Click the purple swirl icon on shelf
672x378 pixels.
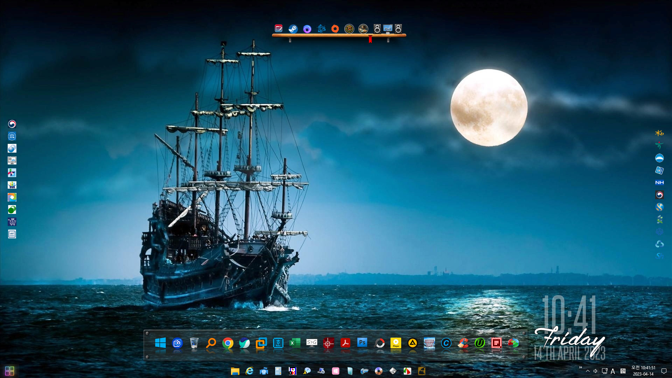[307, 29]
